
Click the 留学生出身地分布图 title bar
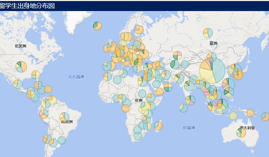click(134, 6)
